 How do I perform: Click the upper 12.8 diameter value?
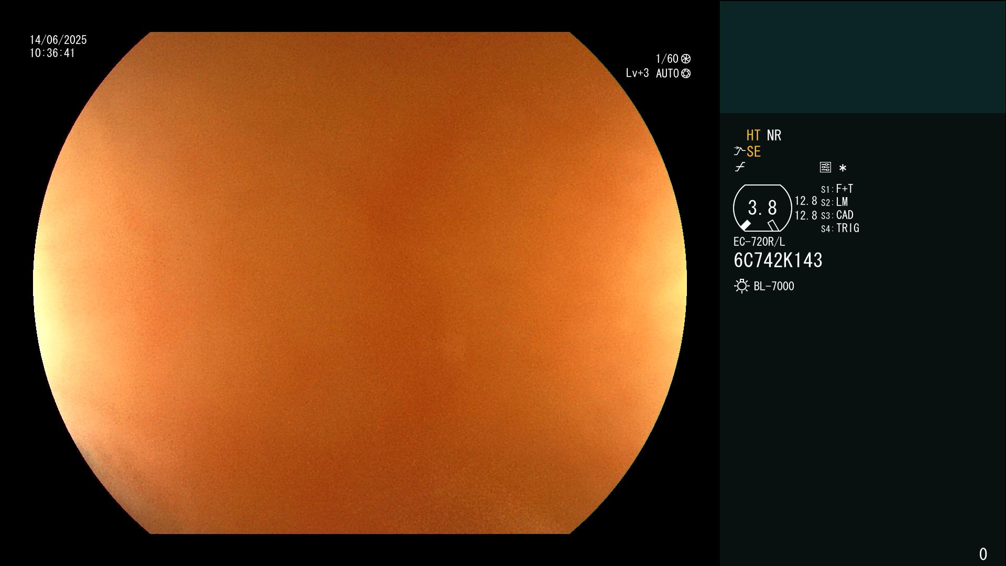(x=806, y=201)
